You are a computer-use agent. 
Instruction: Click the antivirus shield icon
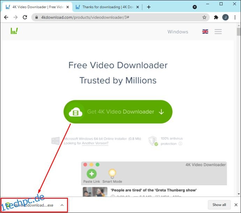[x=153, y=141]
